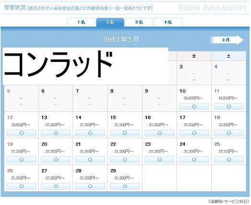Image resolution: width=251 pixels, height=205 pixels.
Task: Click availability button under February 29
Action: [x=125, y=186]
